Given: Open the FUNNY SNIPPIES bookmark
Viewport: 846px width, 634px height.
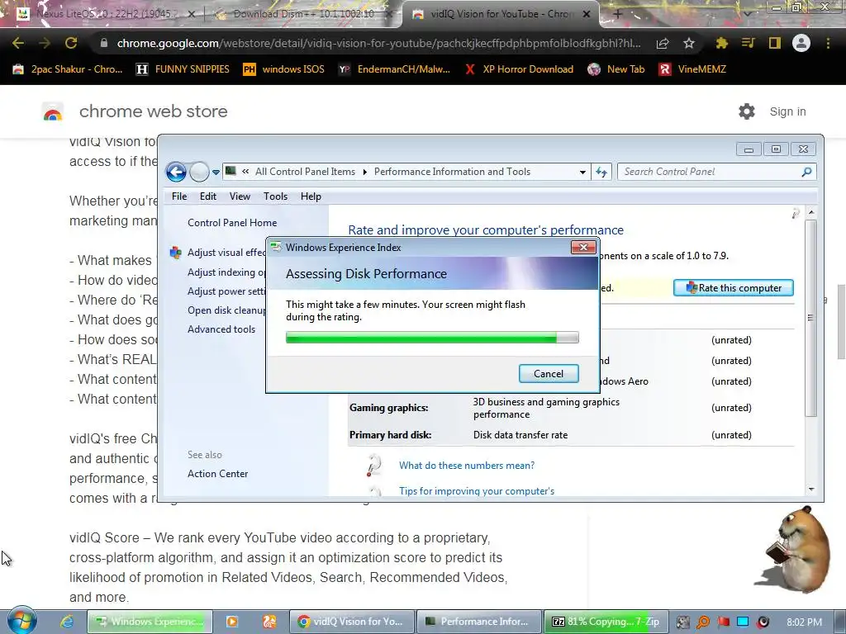Looking at the screenshot, I should click(x=183, y=69).
